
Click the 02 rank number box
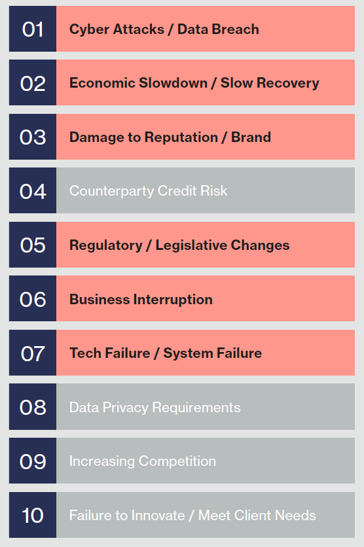[x=33, y=82]
